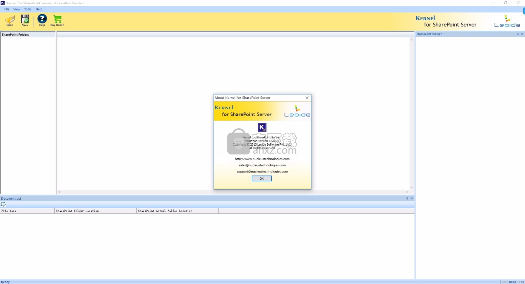Click the Document List toolbar icon
The width and height of the screenshot is (525, 284).
click(4, 204)
